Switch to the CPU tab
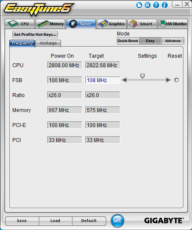Viewport: 192px width, 230px height. 20,24
